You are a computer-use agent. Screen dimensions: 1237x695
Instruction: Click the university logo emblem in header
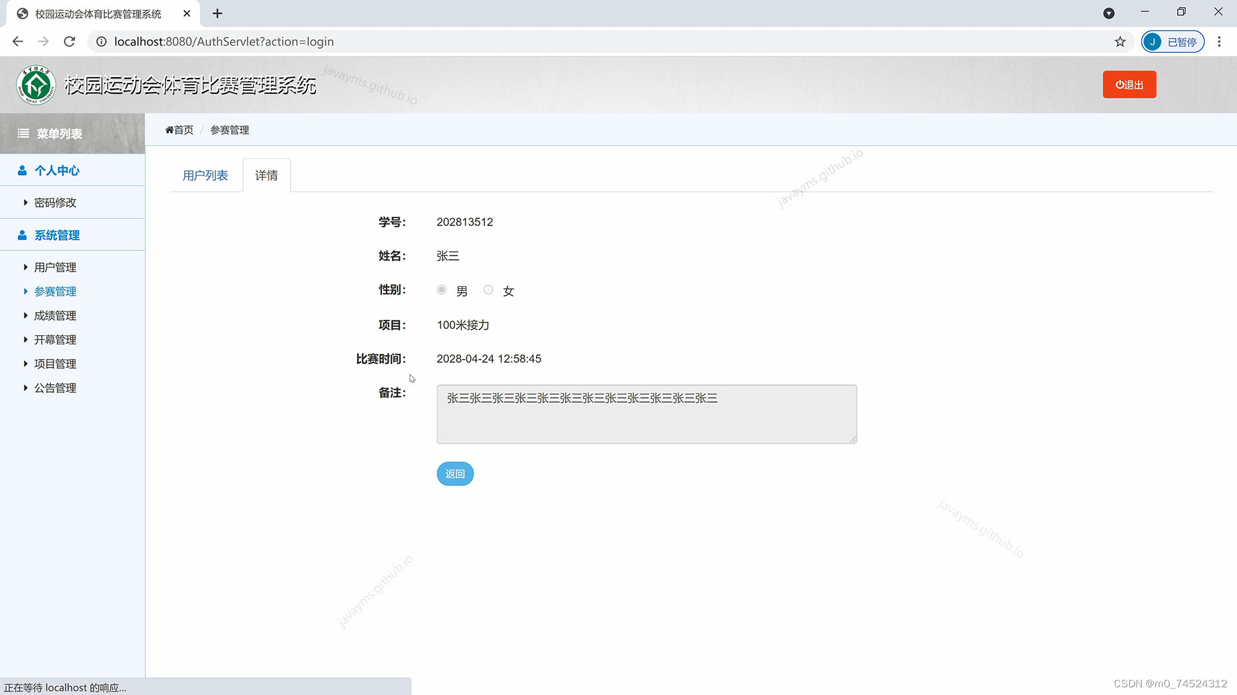[36, 85]
